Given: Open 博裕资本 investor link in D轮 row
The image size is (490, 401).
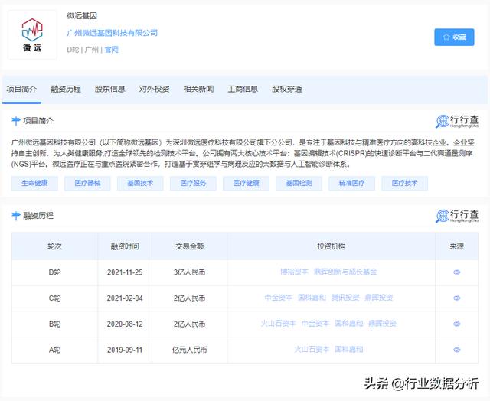Looking at the screenshot, I should [294, 272].
